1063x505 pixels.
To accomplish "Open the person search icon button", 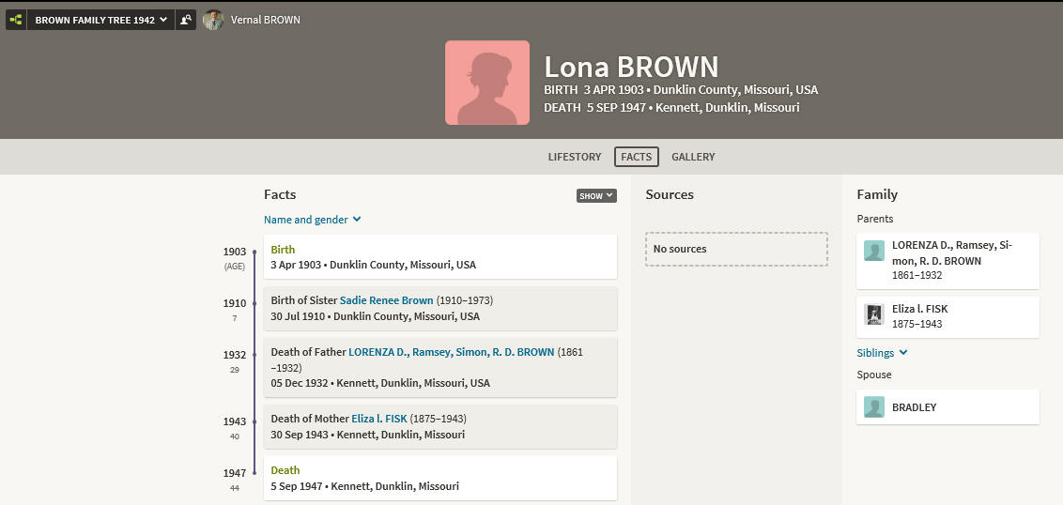I will 186,20.
